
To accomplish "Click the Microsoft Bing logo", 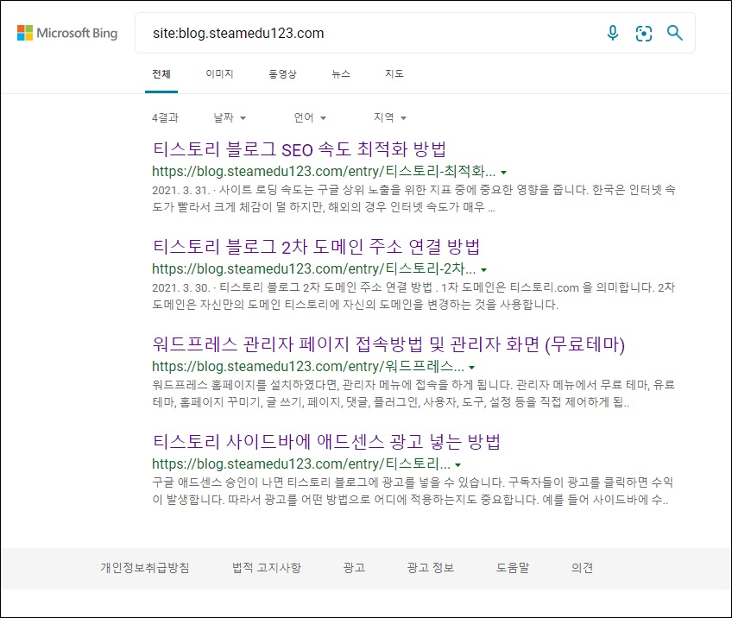I will (x=67, y=33).
